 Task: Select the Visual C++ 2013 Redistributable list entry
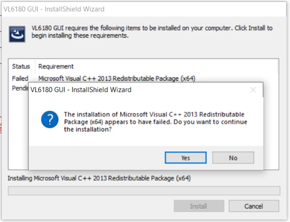(x=117, y=78)
